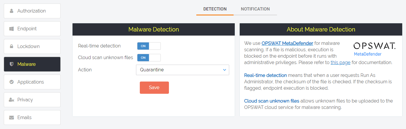Open the Action Quarantine dropdown

[182, 70]
